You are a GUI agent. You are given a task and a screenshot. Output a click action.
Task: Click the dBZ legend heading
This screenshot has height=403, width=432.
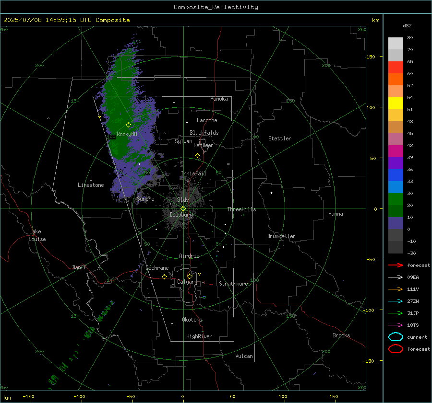pyautogui.click(x=407, y=26)
